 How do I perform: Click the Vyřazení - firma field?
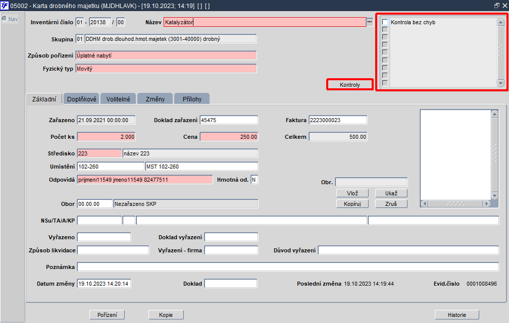[231, 250]
